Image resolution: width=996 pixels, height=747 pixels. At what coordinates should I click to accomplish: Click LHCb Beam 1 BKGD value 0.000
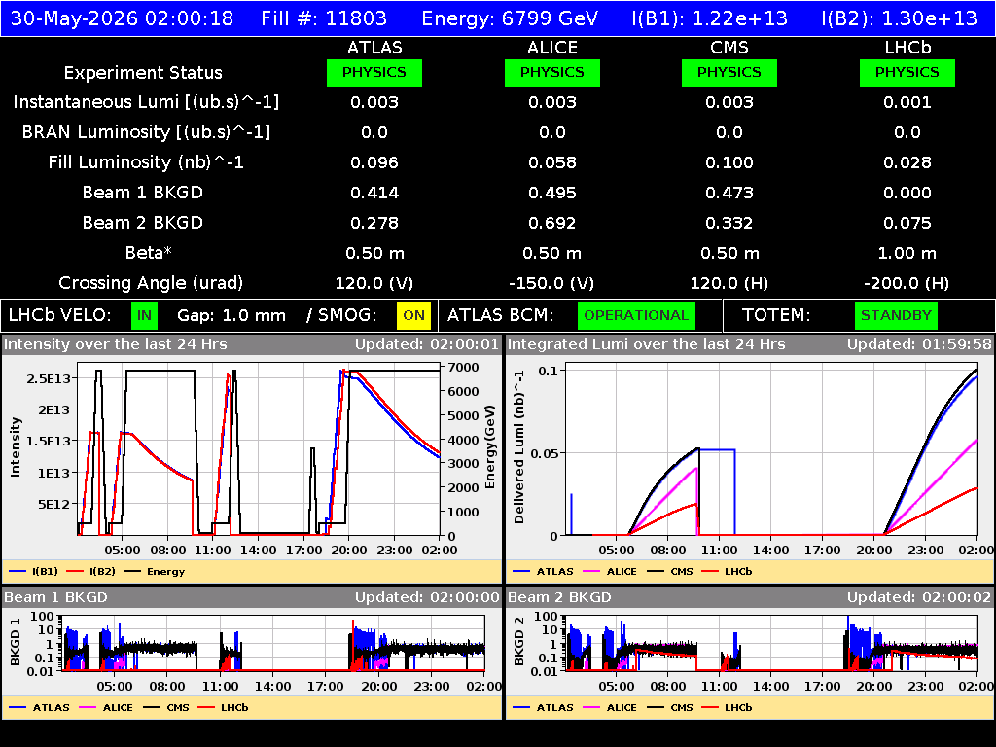click(907, 193)
